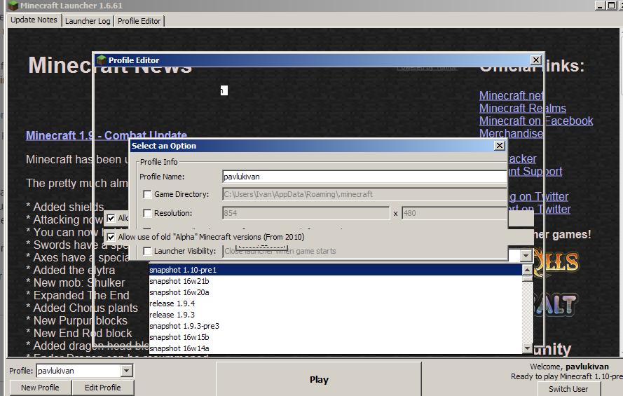
Task: Open the Minecraft.net link
Action: point(512,96)
